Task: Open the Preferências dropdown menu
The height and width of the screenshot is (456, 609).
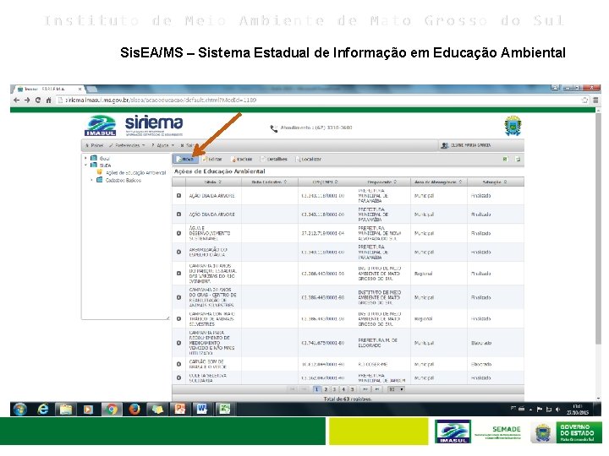Action: tap(127, 145)
